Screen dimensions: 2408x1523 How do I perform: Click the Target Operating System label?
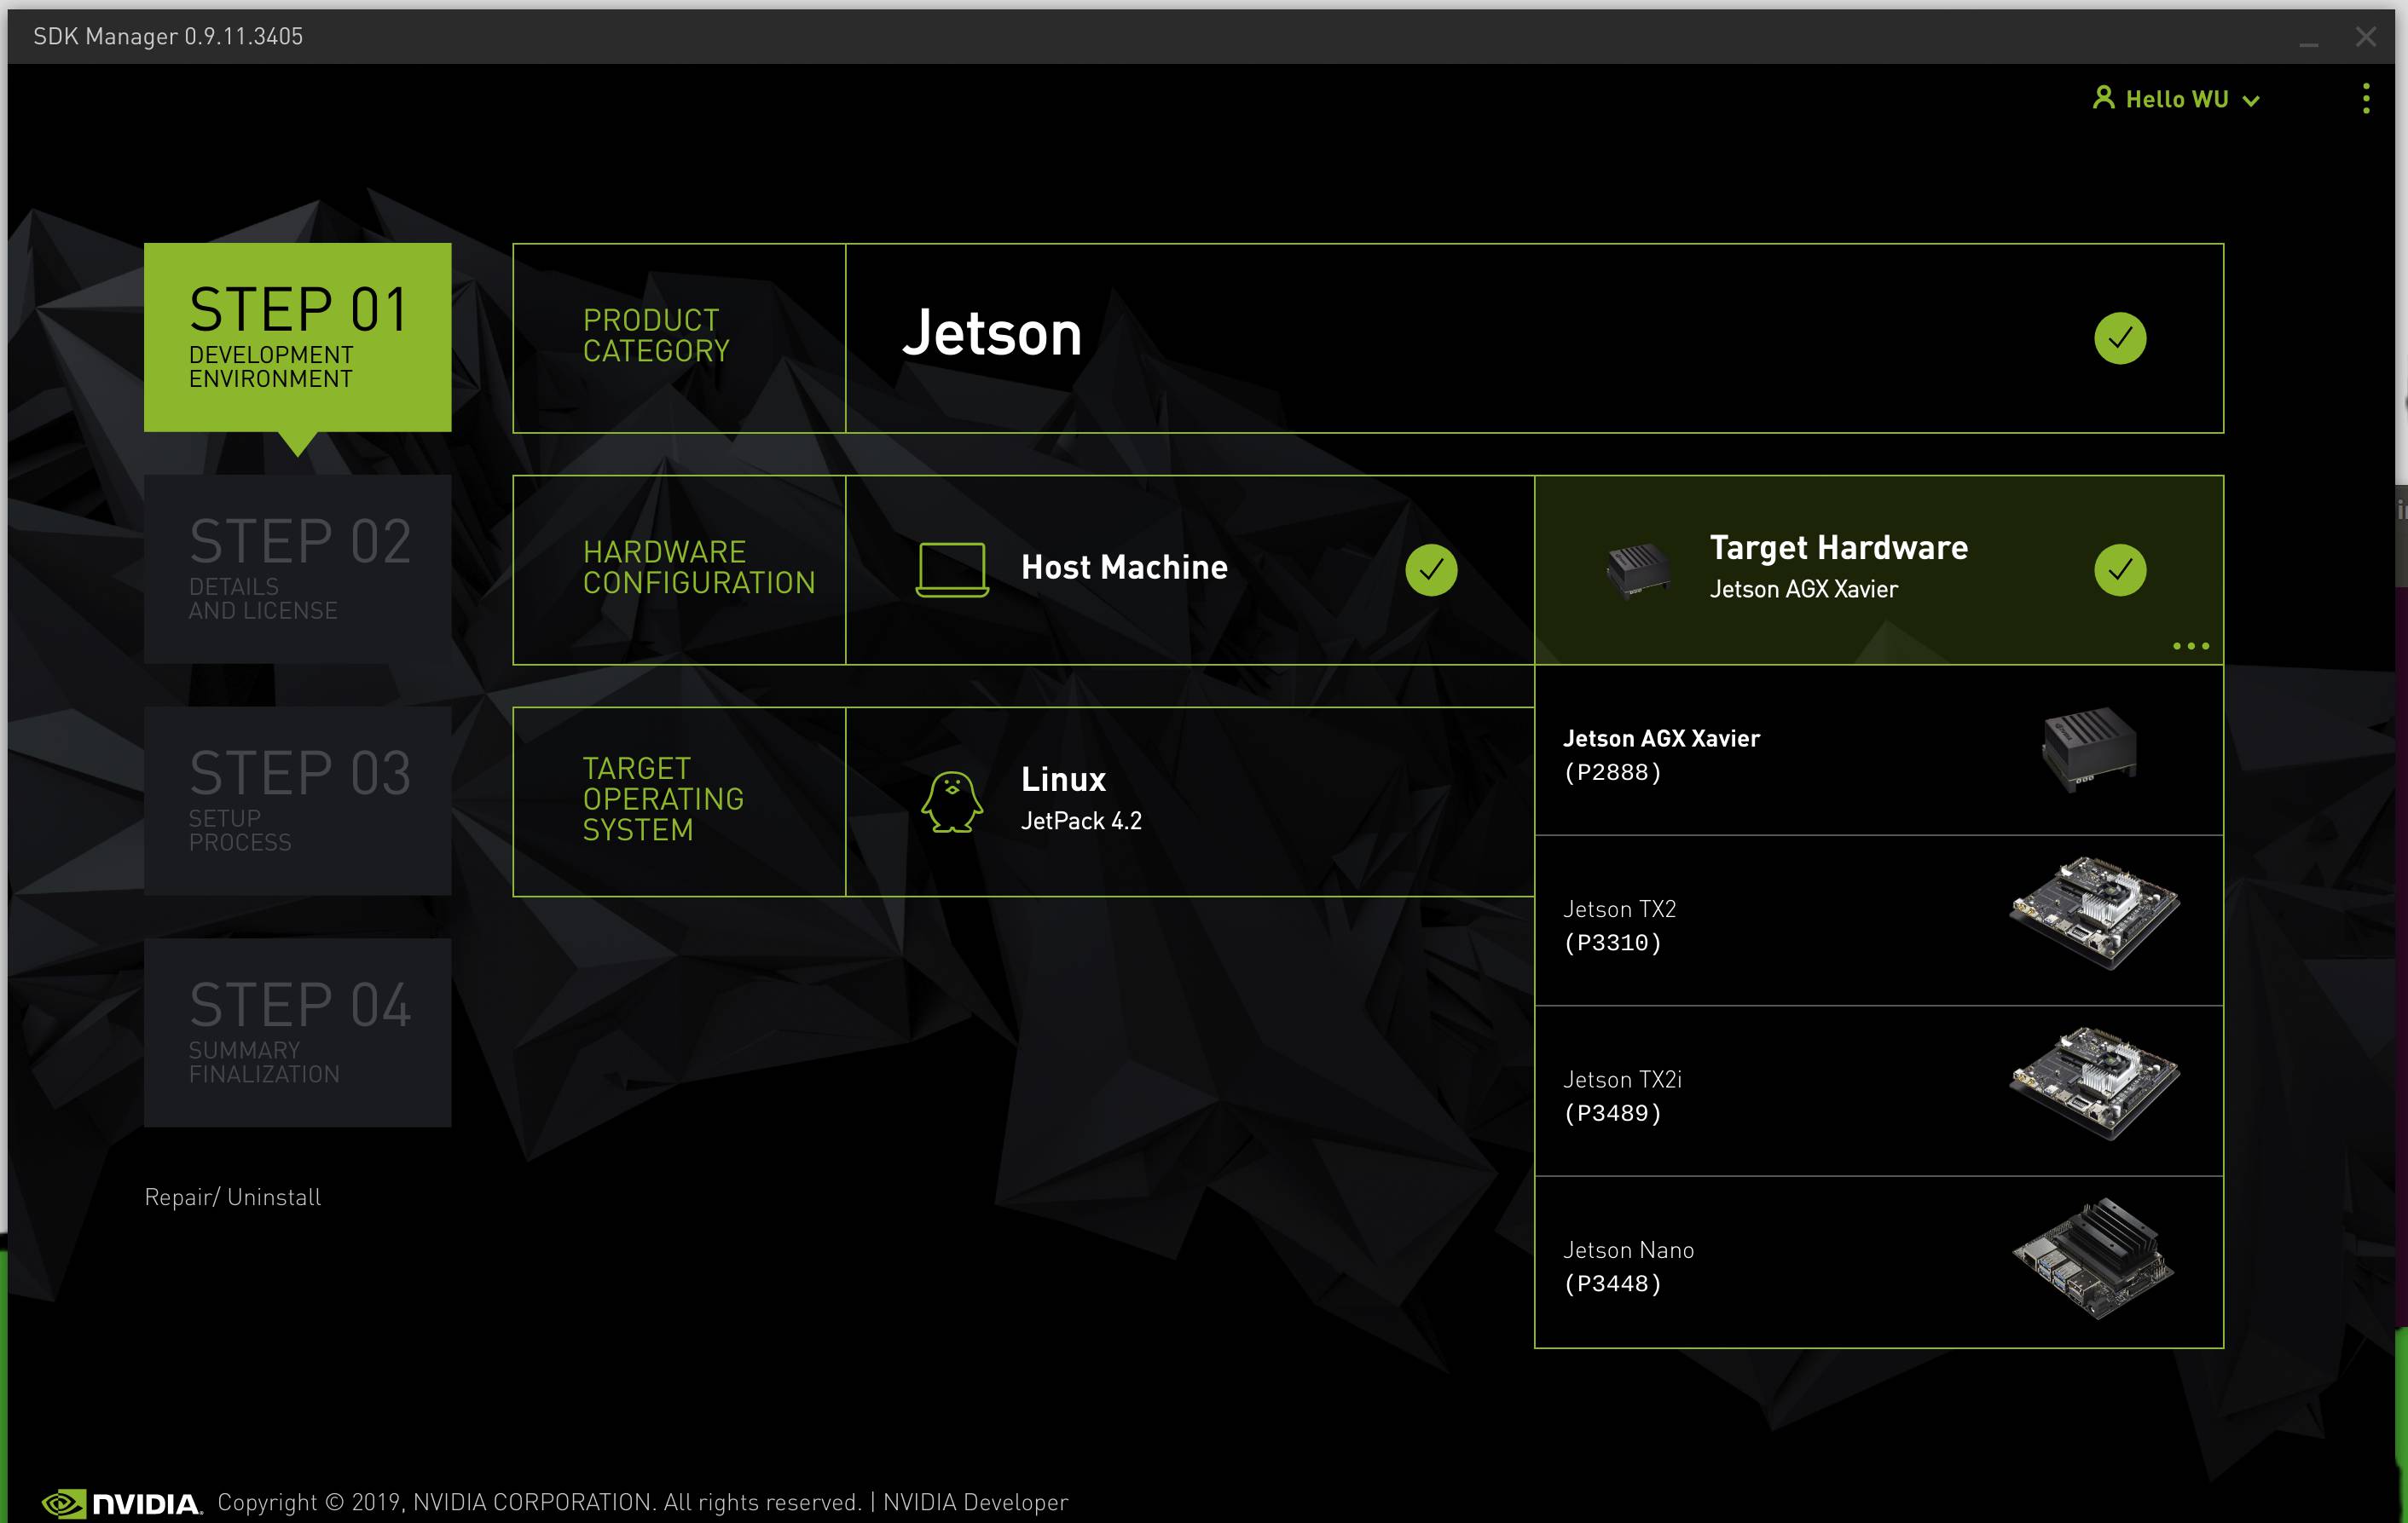663,799
